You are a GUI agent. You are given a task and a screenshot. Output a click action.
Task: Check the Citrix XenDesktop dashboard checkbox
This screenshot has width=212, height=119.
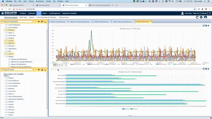7,25
